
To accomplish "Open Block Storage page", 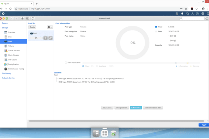I will (14, 55).
